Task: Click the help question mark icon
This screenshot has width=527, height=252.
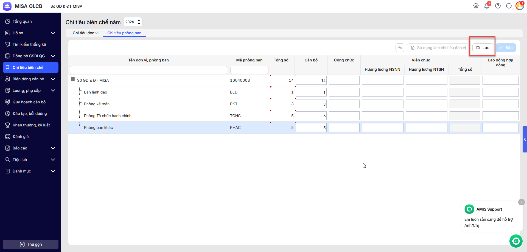Action: point(498,6)
